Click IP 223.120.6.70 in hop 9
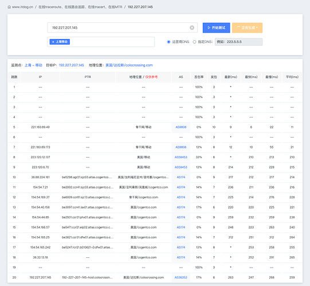 pos(40,167)
